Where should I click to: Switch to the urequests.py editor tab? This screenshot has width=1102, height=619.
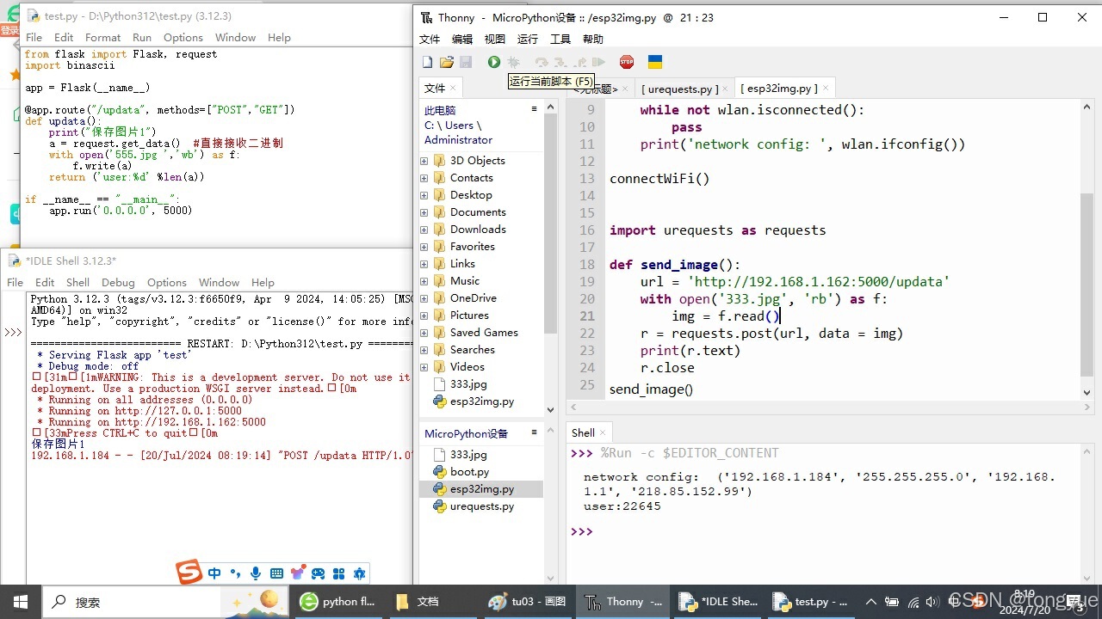pos(679,89)
